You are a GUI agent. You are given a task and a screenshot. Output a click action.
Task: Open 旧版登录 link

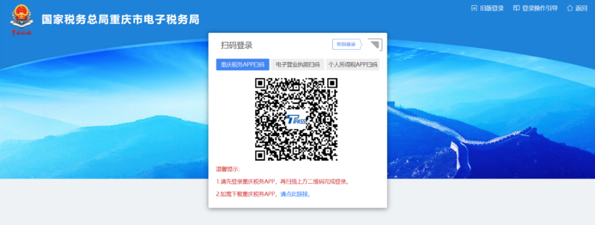click(x=492, y=8)
